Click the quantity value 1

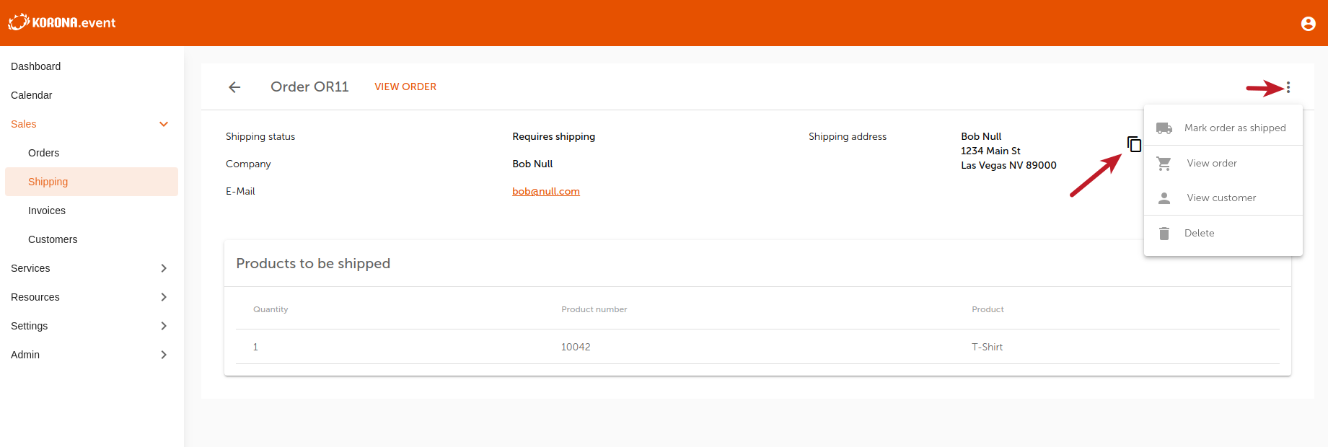(255, 347)
